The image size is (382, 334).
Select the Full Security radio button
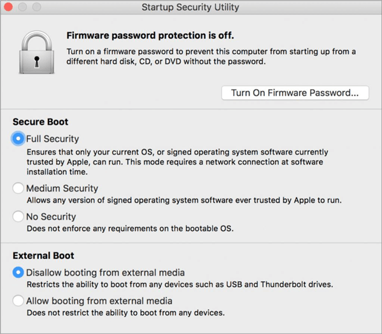tap(18, 139)
